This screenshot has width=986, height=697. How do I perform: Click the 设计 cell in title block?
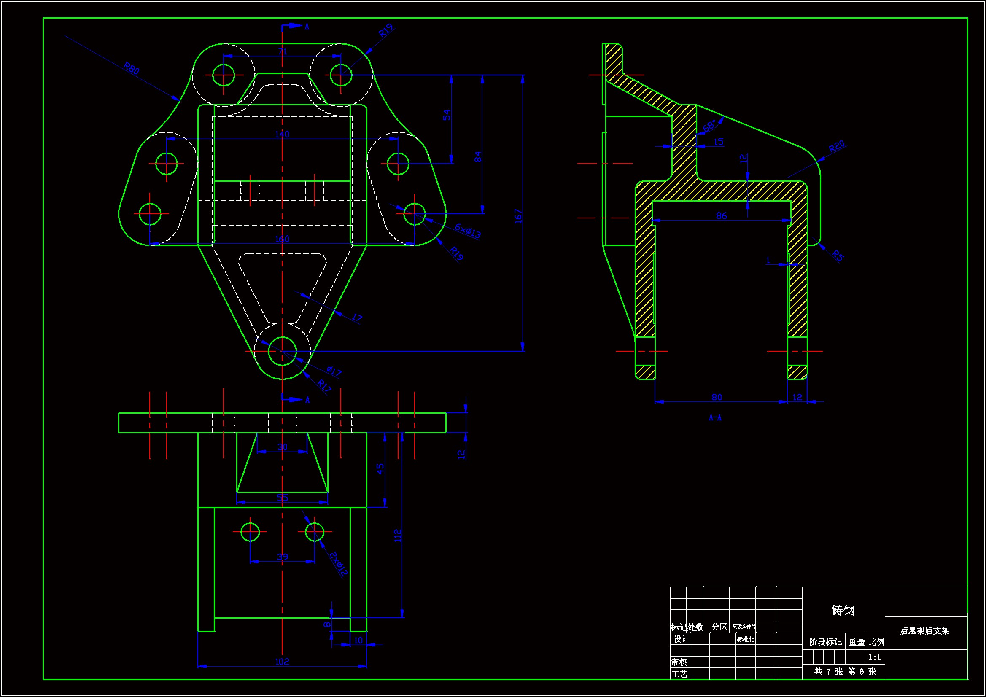681,640
